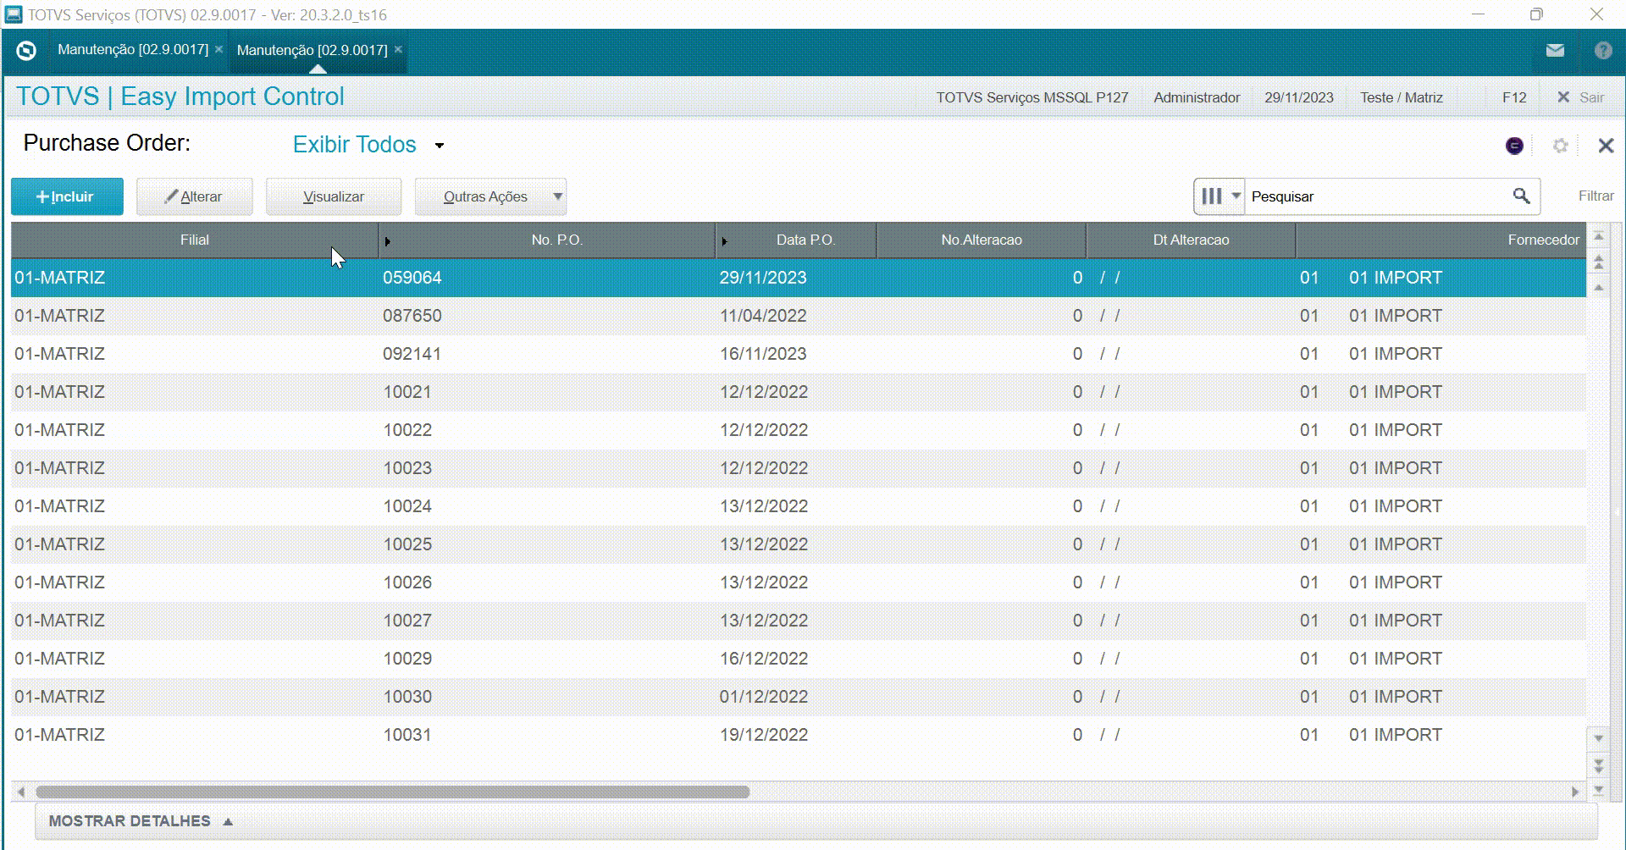Select the row with P.O. 059064

798,278
